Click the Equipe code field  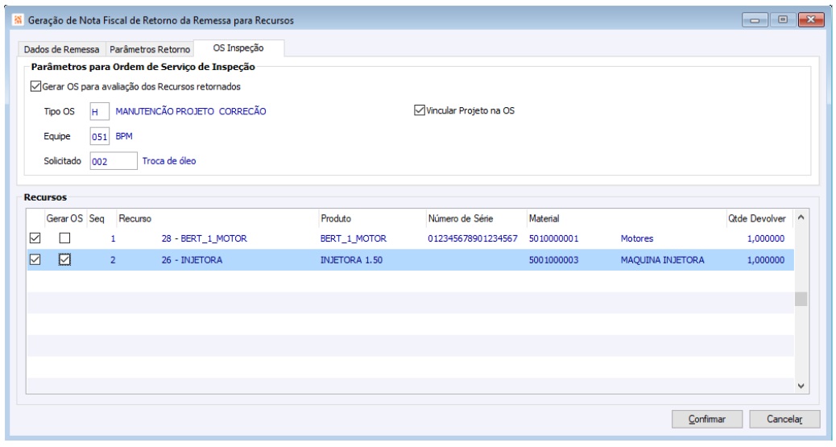pyautogui.click(x=99, y=136)
